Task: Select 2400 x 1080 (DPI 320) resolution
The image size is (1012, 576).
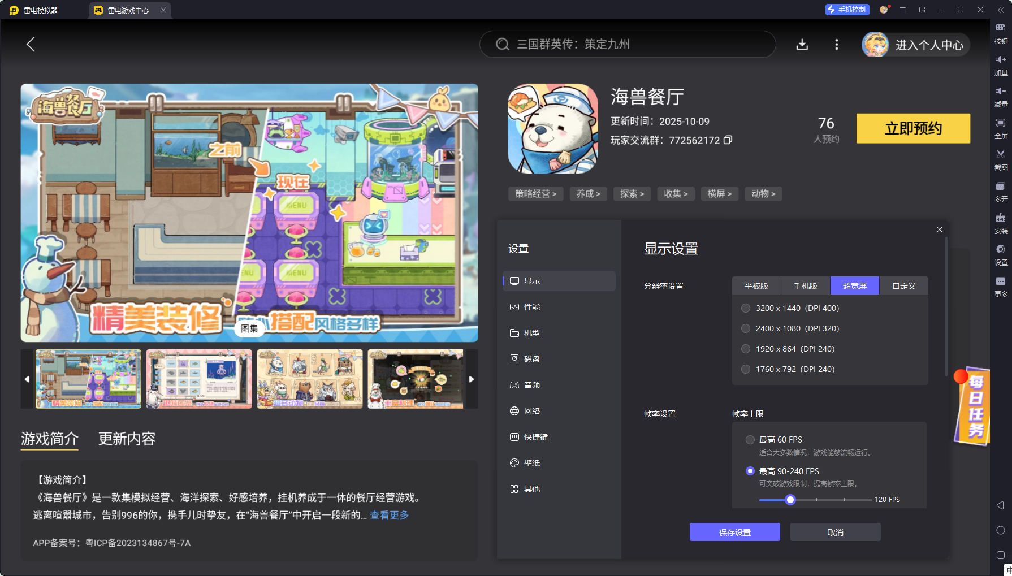Action: 746,328
